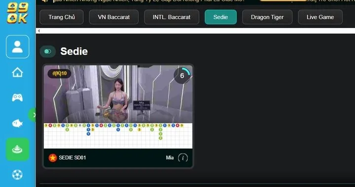The height and width of the screenshot is (187, 355).
Task: Click the left scroll arrow on scrollbar
Action: click(39, 31)
